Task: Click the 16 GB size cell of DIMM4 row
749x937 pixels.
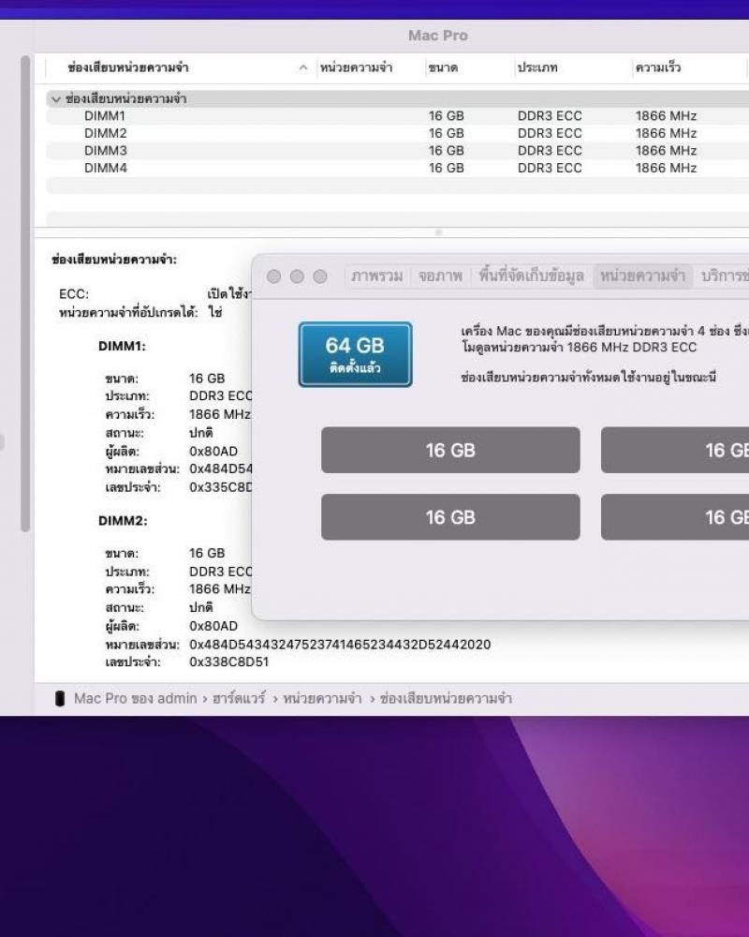Action: [x=447, y=168]
